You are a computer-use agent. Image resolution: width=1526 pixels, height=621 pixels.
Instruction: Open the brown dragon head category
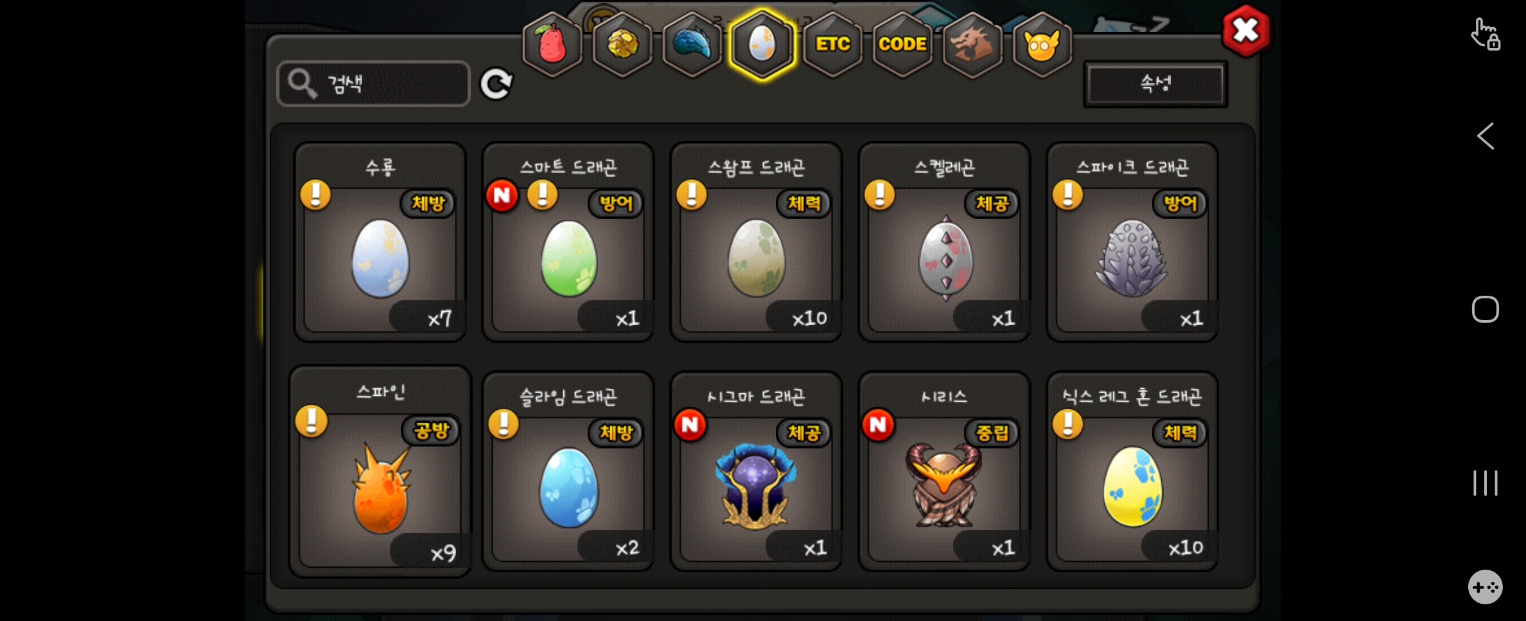point(972,44)
